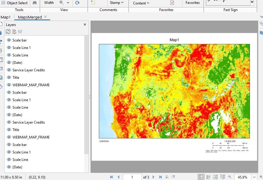The width and height of the screenshot is (263, 180).
Task: Switch to the Map1 document tab
Action: 6,17
